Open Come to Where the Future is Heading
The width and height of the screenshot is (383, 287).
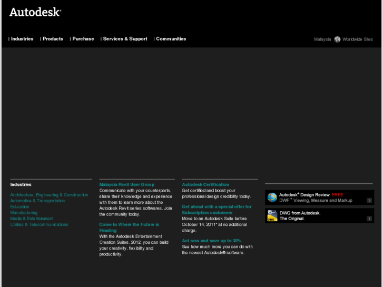[129, 227]
